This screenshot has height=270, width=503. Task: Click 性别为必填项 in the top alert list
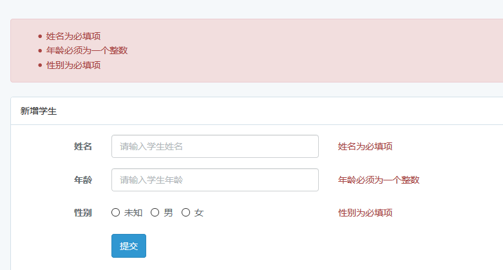click(x=73, y=65)
